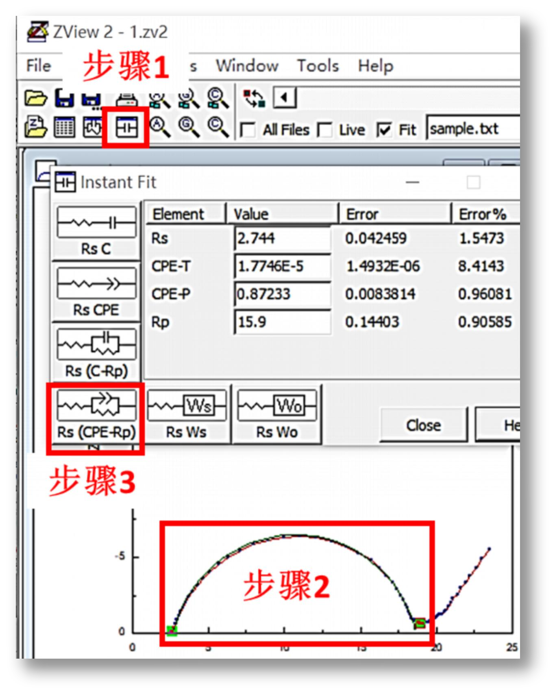Click the Error column header

click(395, 214)
